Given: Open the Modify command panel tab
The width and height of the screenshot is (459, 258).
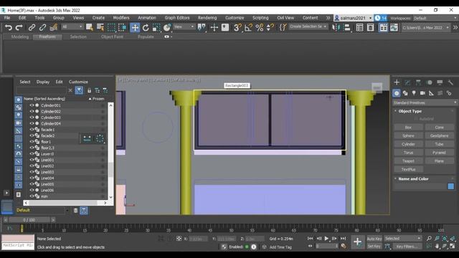Looking at the screenshot, I should pos(407,82).
